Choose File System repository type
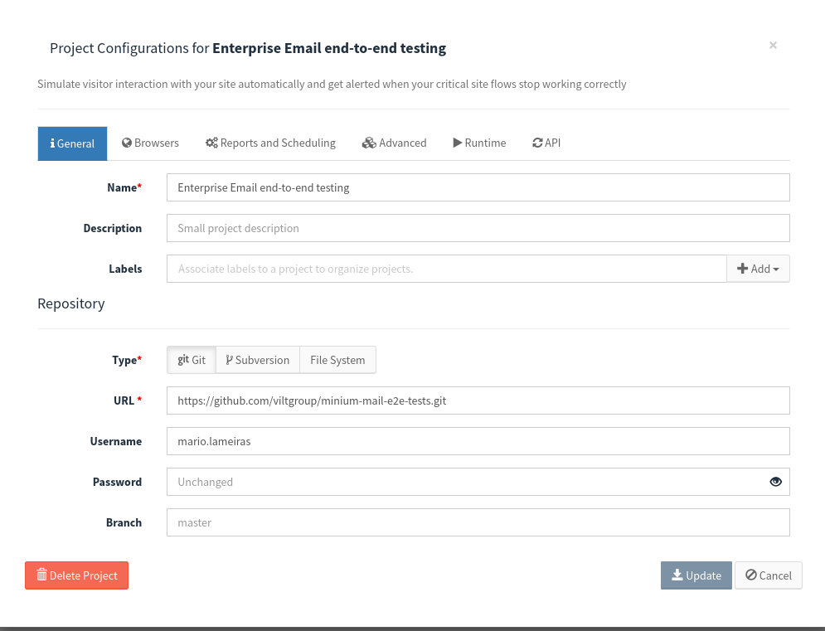Viewport: 825px width, 631px height. click(x=337, y=360)
